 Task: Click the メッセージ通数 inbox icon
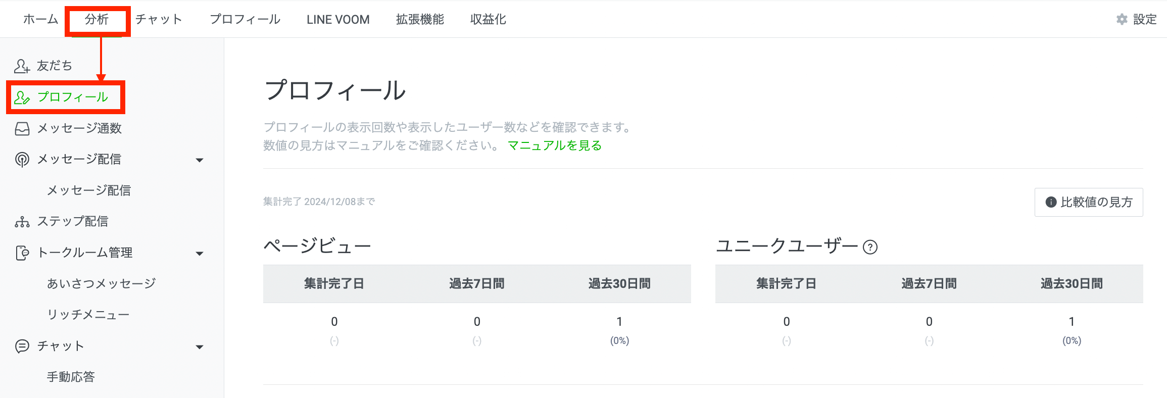(x=22, y=129)
